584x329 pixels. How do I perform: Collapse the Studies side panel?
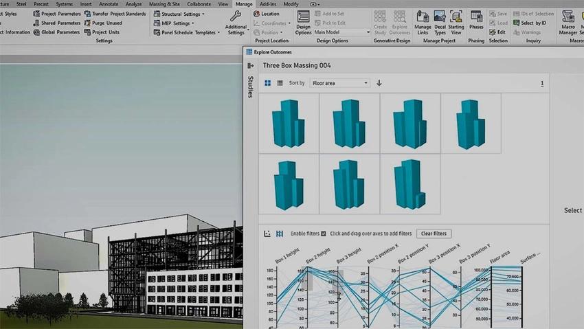tap(251, 66)
